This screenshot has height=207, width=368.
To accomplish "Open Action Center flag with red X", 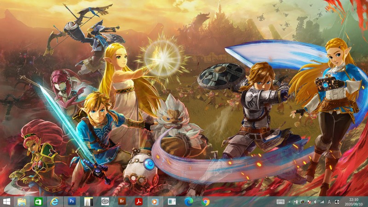I will pos(309,202).
